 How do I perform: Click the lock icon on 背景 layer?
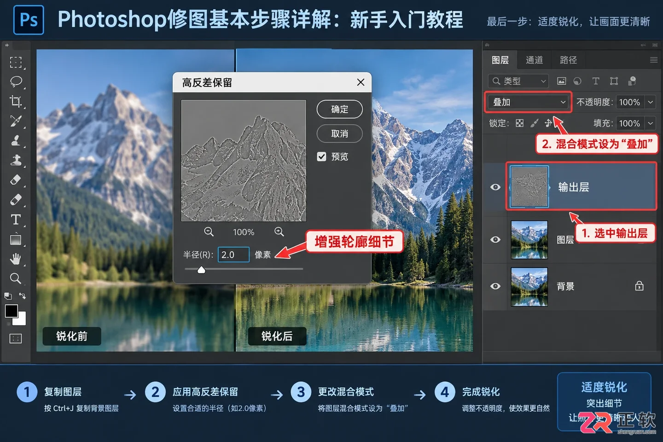click(x=639, y=286)
